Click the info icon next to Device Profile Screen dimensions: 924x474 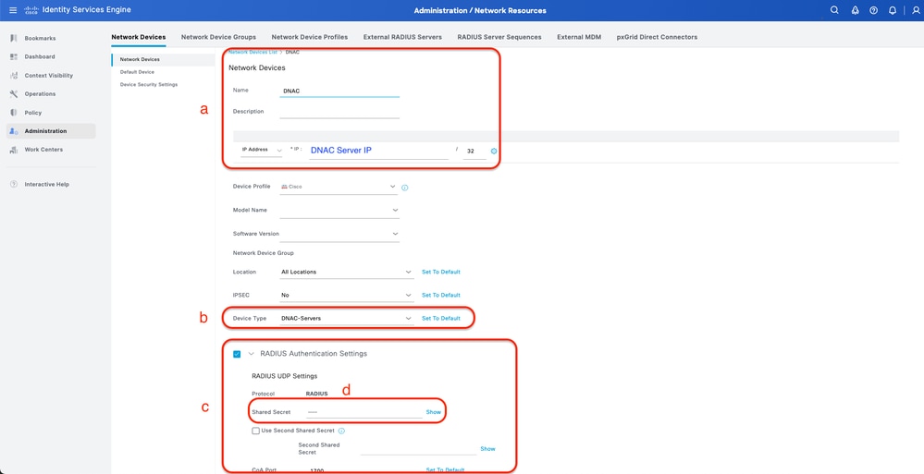click(x=405, y=188)
